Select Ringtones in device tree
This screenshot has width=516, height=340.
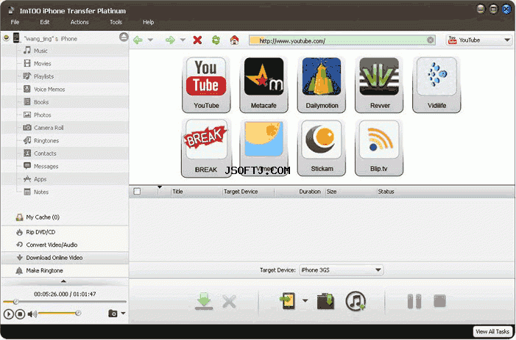[x=46, y=140]
